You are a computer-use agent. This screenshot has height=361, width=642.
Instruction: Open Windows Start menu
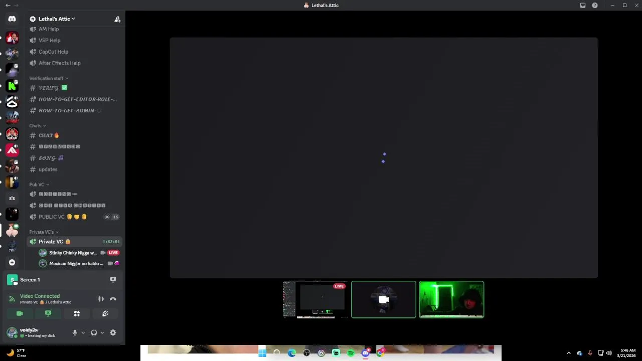262,353
